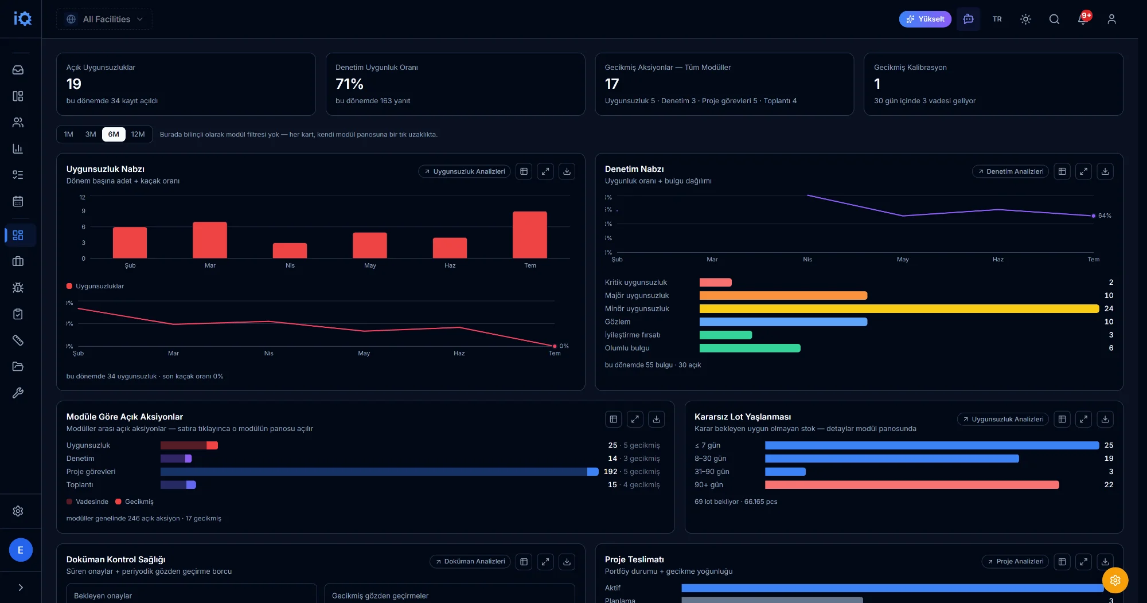Image resolution: width=1147 pixels, height=603 pixels.
Task: Toggle the Uygunsuzluklar legend item
Action: (95, 286)
